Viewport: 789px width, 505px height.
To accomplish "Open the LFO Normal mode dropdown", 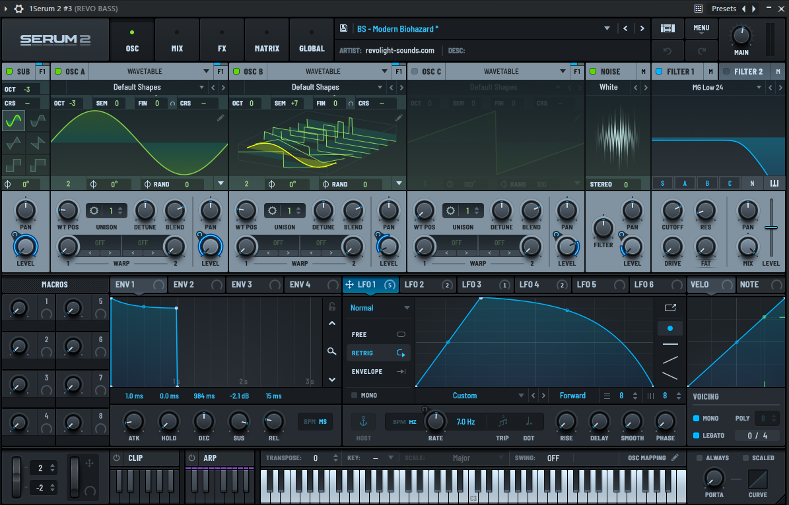I will [407, 307].
